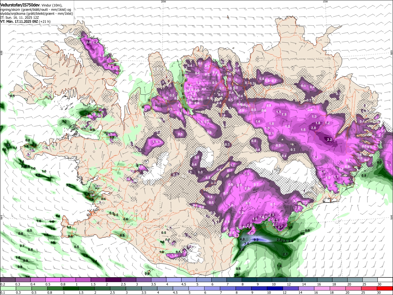The image size is (393, 295).
Task: Pick the dusky mauve 0.2 swatch in upper legend row
Action: tap(8, 280)
